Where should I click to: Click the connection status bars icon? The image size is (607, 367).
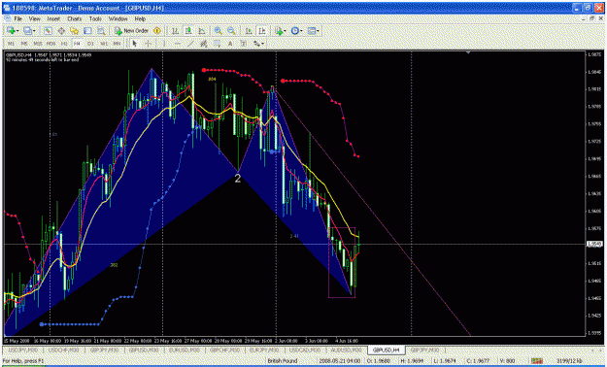(x=536, y=361)
